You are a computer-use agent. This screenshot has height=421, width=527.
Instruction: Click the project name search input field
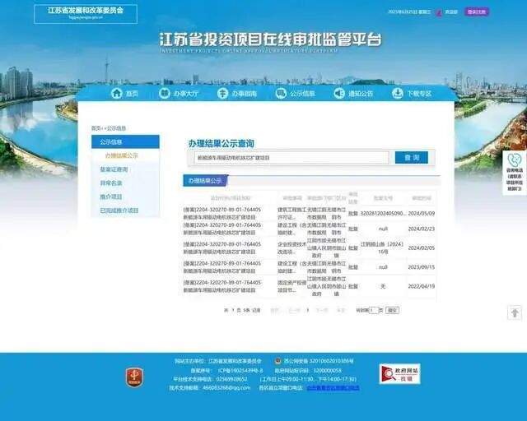pyautogui.click(x=291, y=157)
